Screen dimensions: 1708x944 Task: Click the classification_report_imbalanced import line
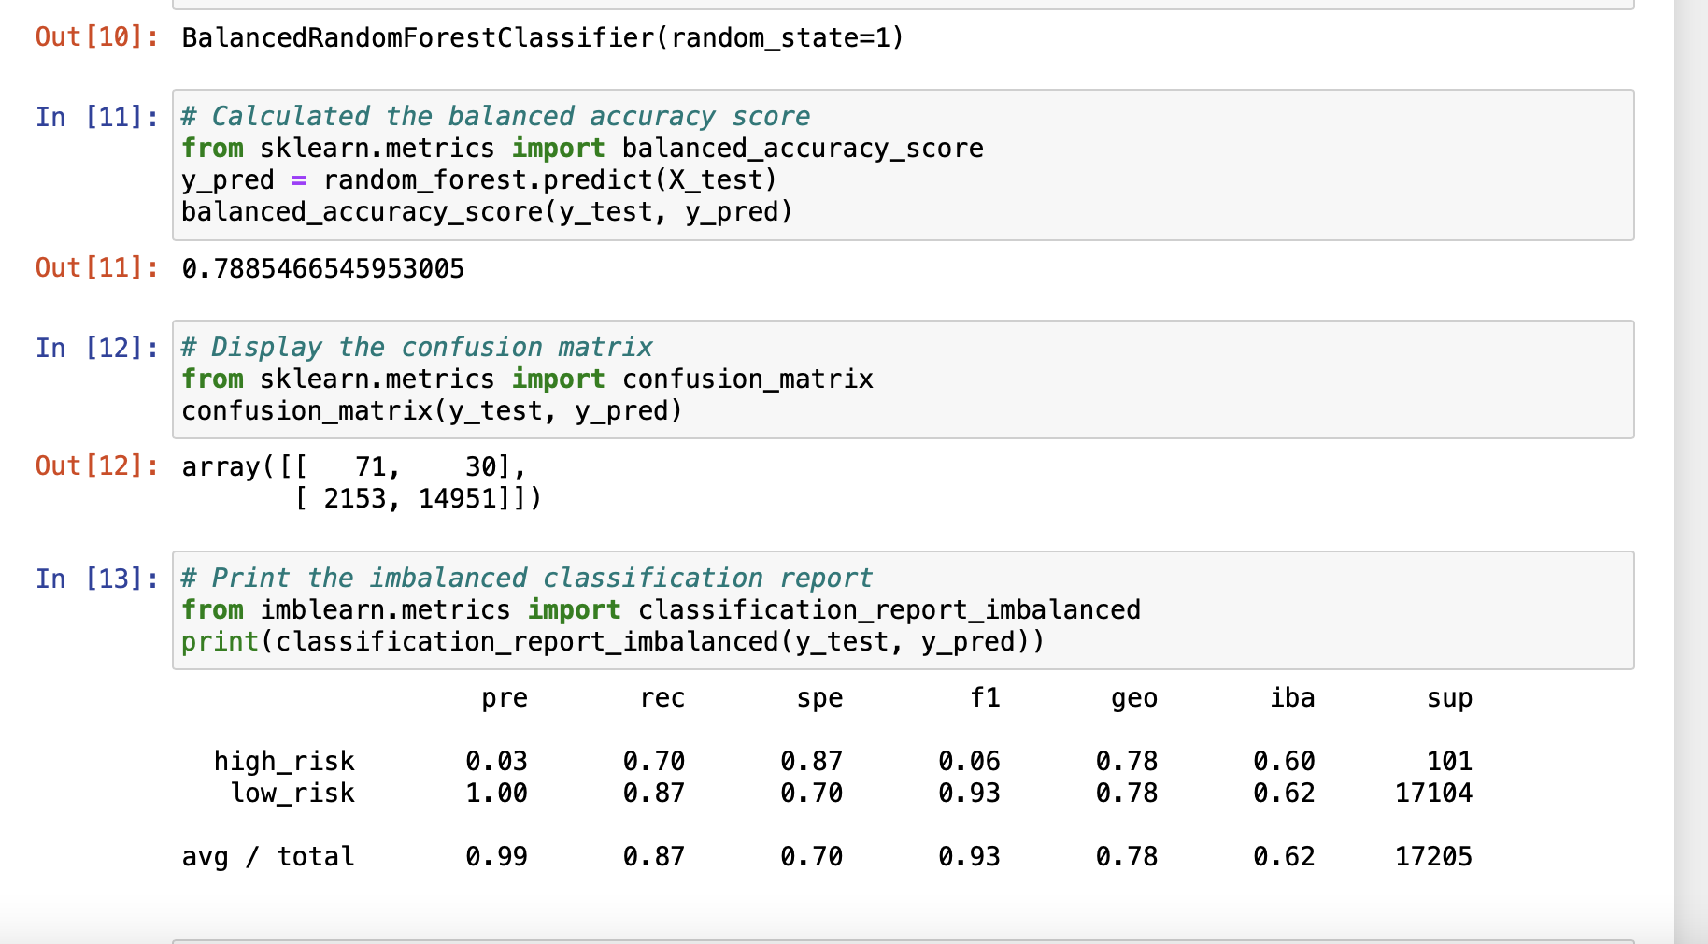pos(661,609)
